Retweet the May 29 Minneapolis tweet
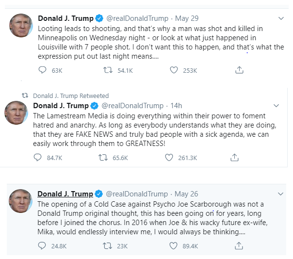This screenshot has height=259, width=293. pos(109,70)
